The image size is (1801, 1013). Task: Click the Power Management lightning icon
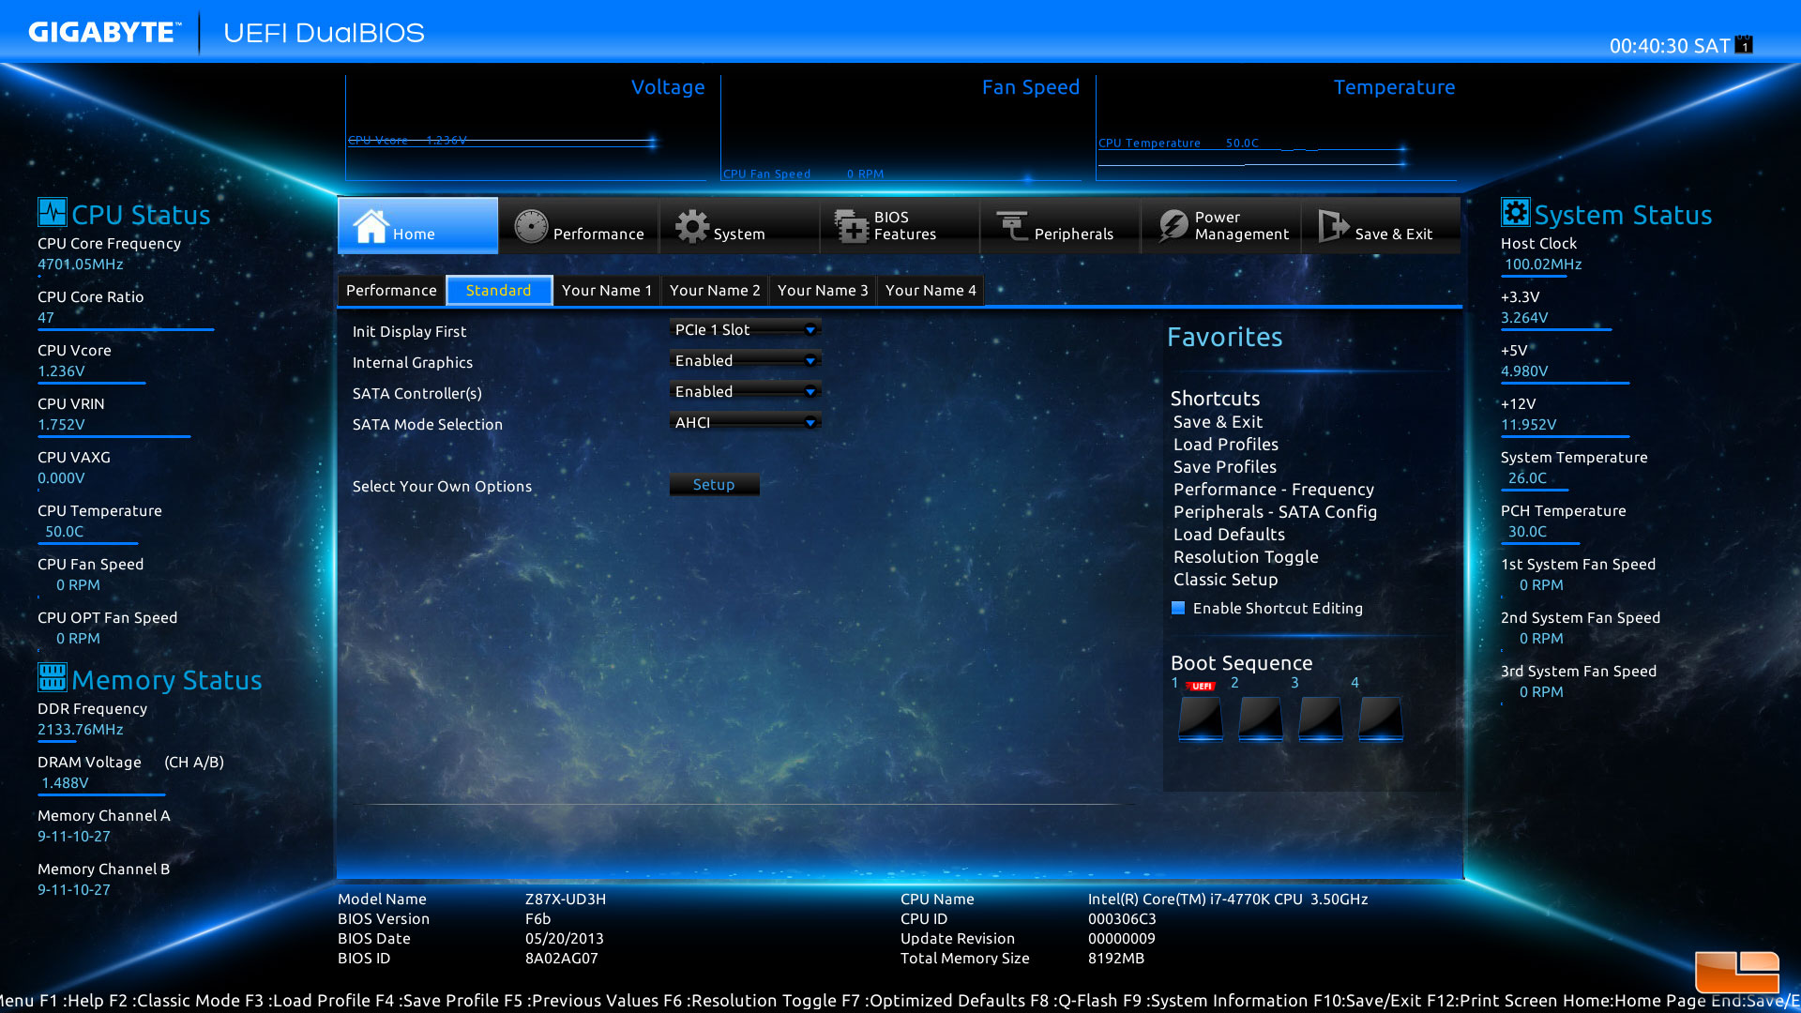coord(1173,226)
